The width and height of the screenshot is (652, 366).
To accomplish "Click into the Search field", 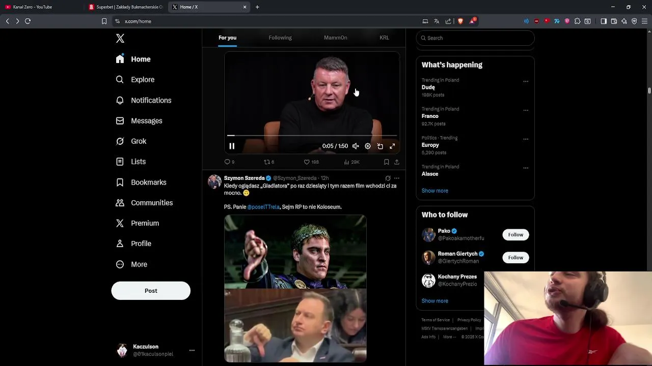I will (475, 38).
